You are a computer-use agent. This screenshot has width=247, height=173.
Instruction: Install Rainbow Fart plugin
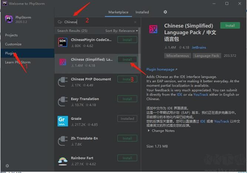[127, 158]
